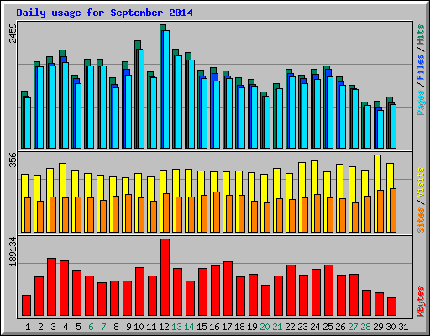Click the 'Daily usage for September 2014' title
Image resolution: width=430 pixels, height=336 pixels.
pos(104,13)
